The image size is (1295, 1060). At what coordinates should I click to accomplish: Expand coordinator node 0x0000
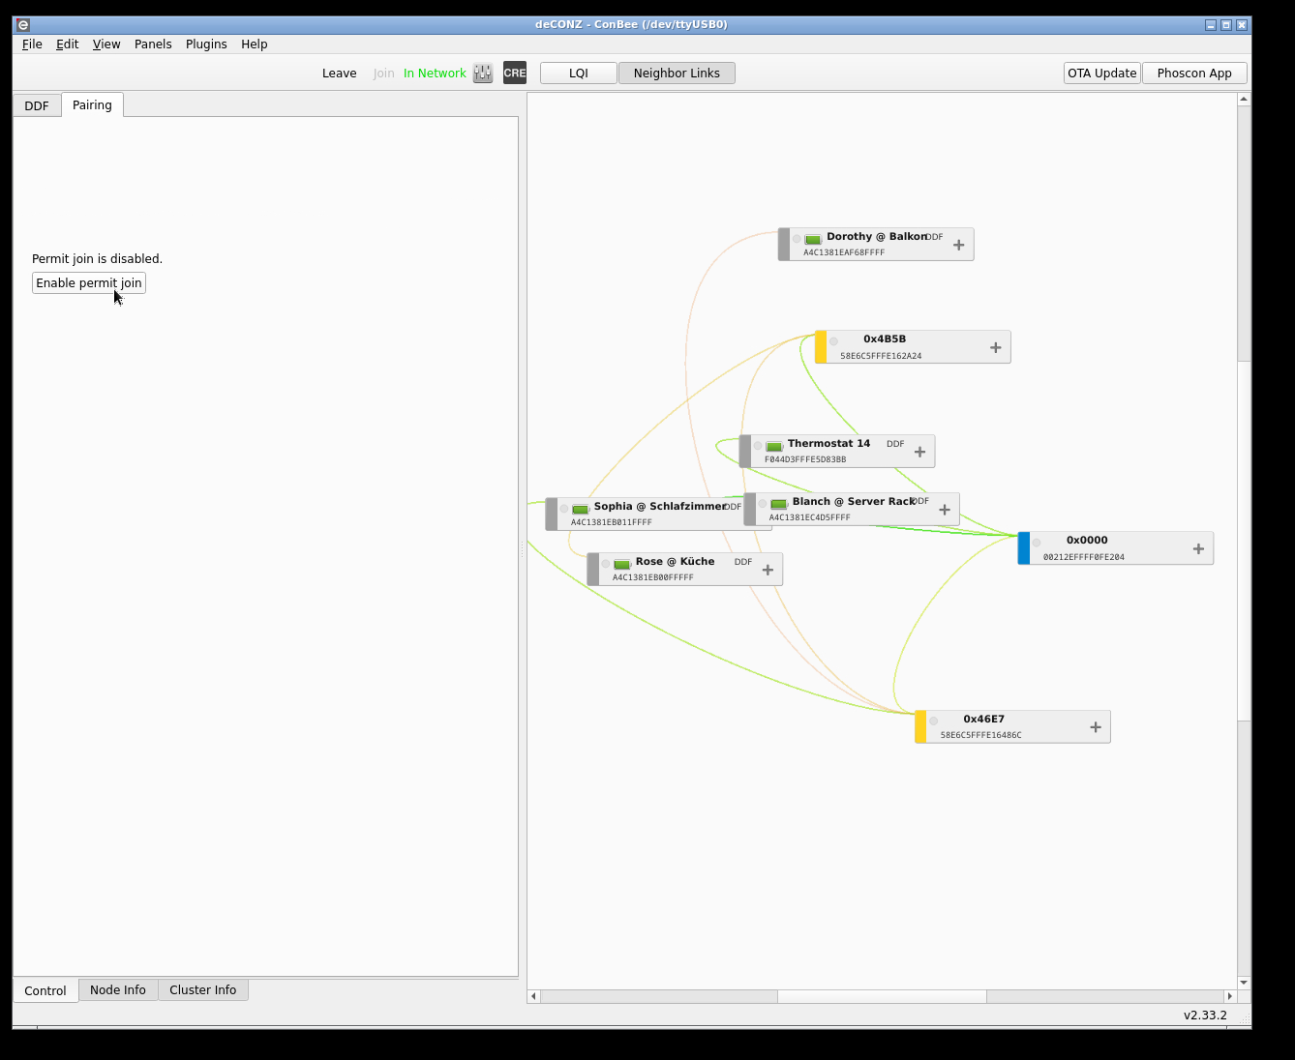1198,549
